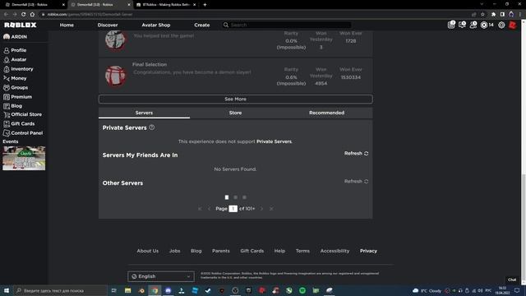Go to next servers page arrow
The height and width of the screenshot is (296, 526).
[261, 209]
